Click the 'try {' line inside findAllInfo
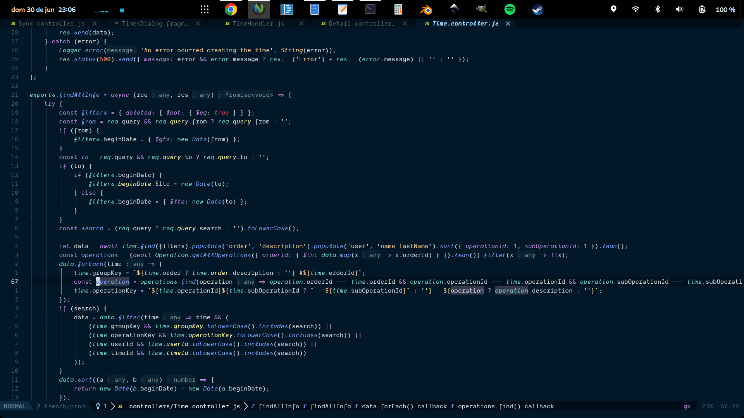This screenshot has height=418, width=744. click(x=53, y=104)
